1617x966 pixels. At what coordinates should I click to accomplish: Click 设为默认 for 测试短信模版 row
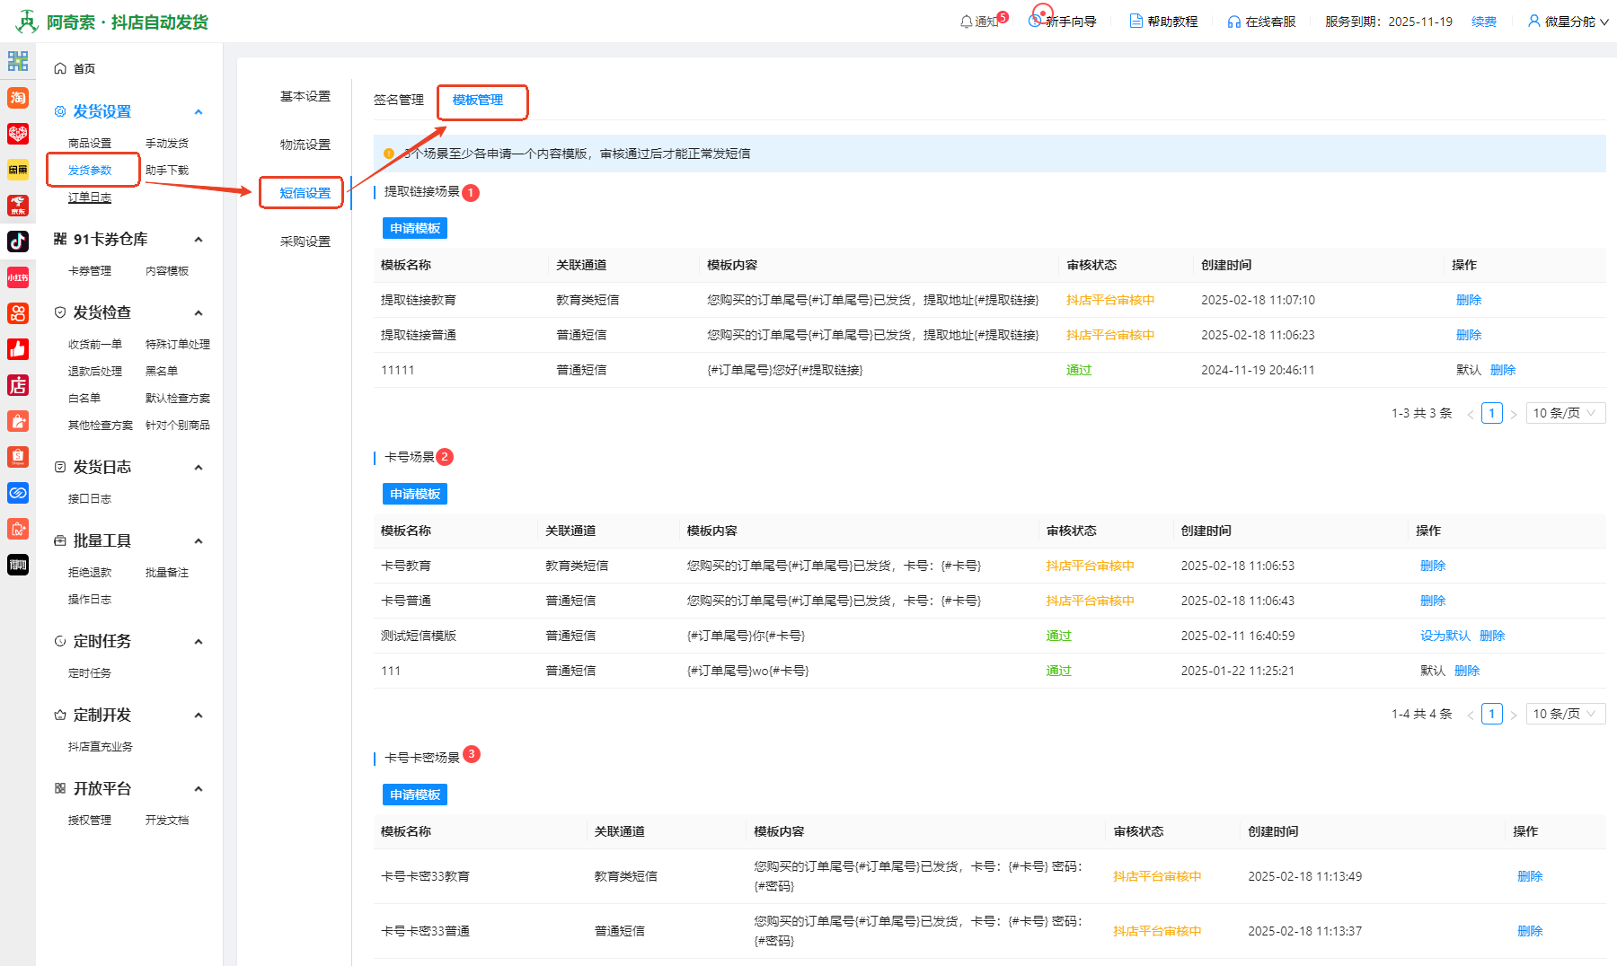[1445, 636]
